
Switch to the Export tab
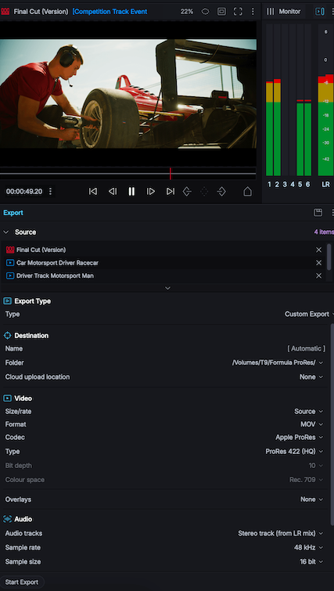pyautogui.click(x=13, y=213)
